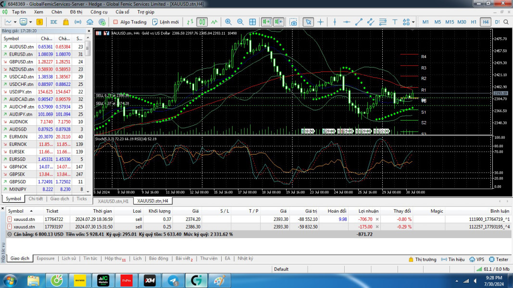Click the Lệnh mới new order button
Viewport: 513px width, 288px height.
[165, 22]
